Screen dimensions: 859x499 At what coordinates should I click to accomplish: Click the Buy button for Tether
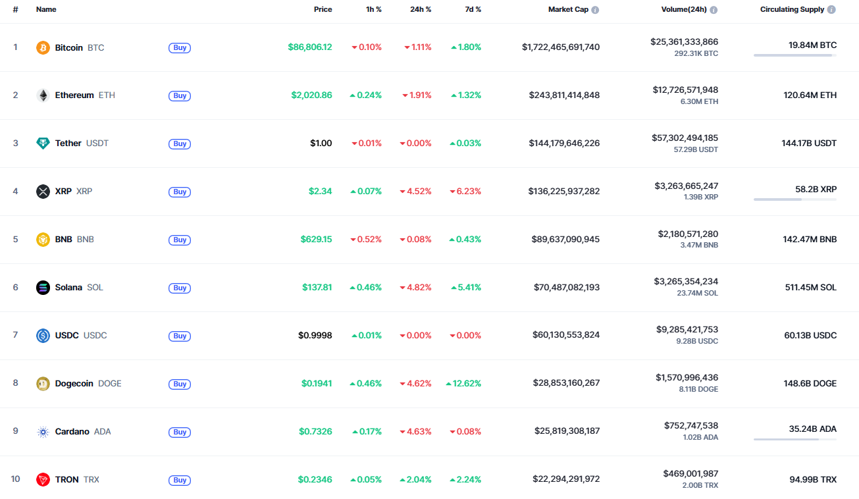tap(180, 144)
